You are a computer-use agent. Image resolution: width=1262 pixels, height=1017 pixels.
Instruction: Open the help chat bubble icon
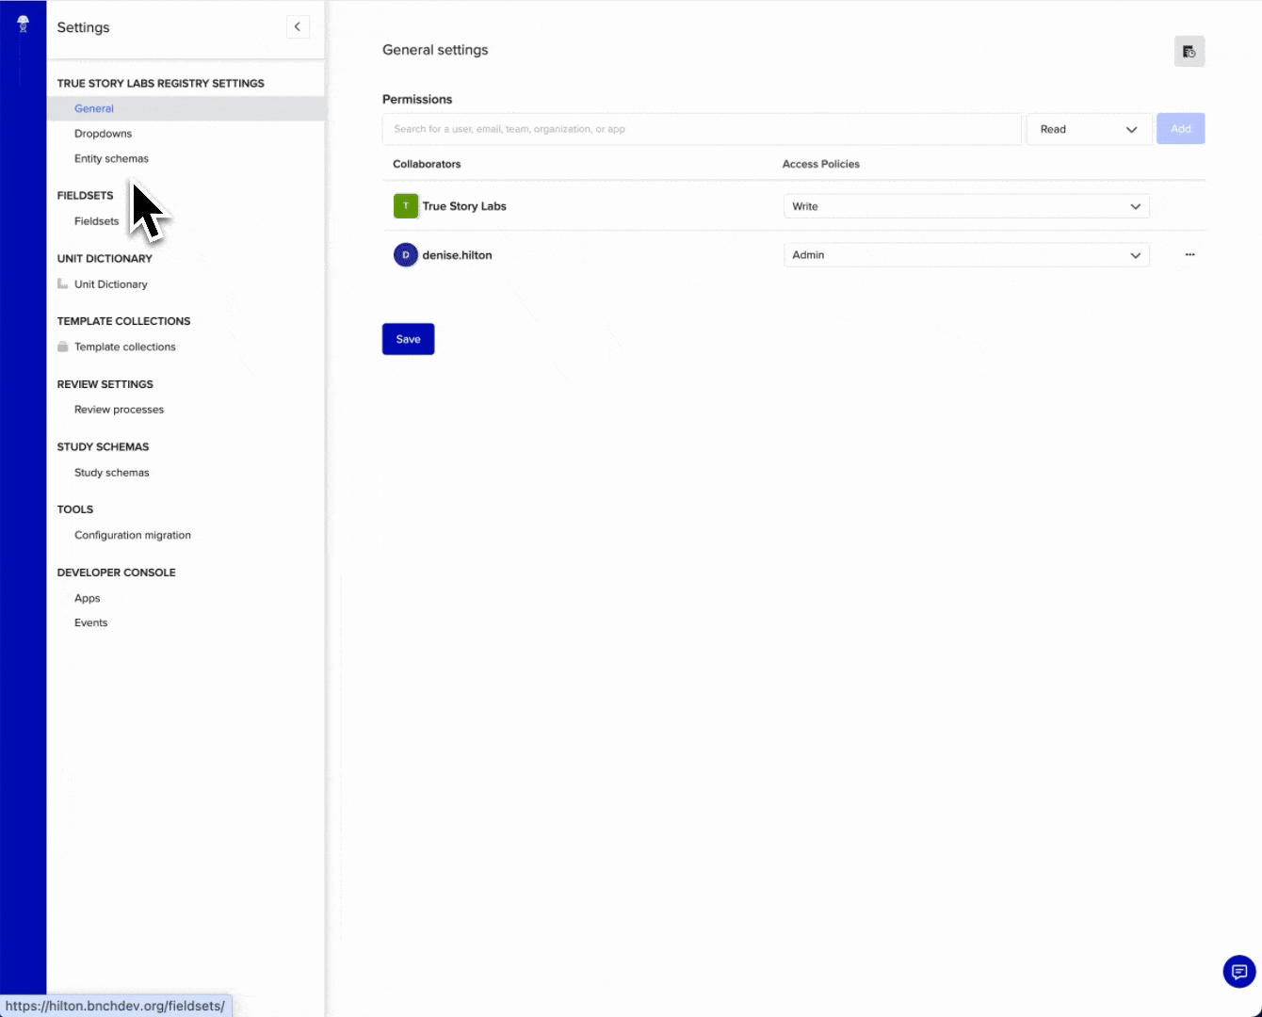click(x=1238, y=971)
